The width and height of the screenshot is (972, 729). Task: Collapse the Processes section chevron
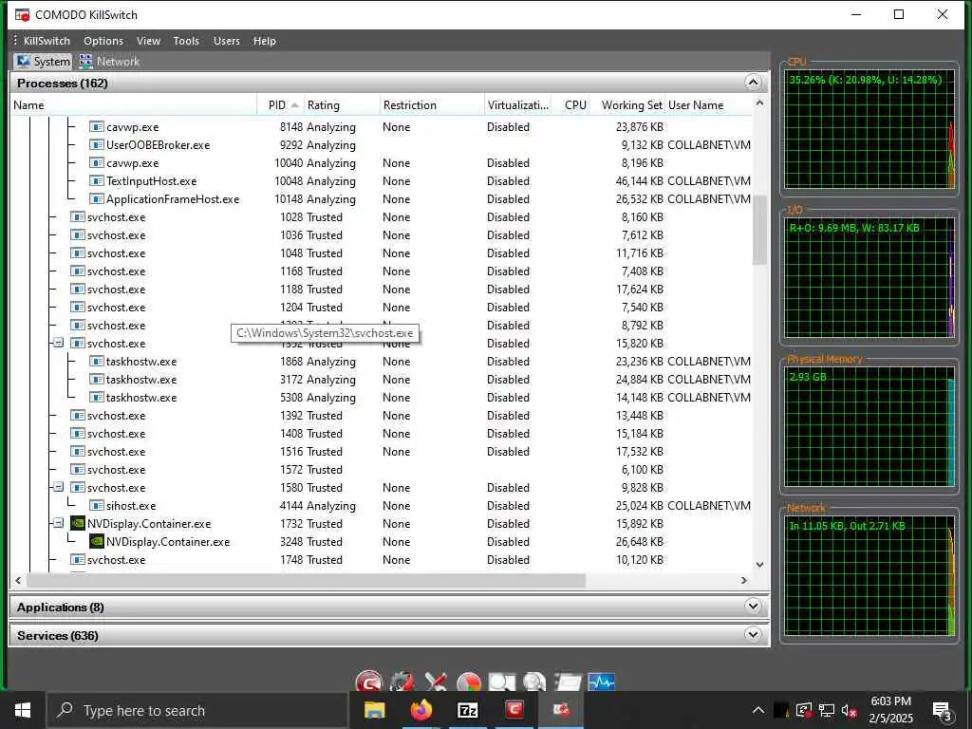tap(753, 83)
